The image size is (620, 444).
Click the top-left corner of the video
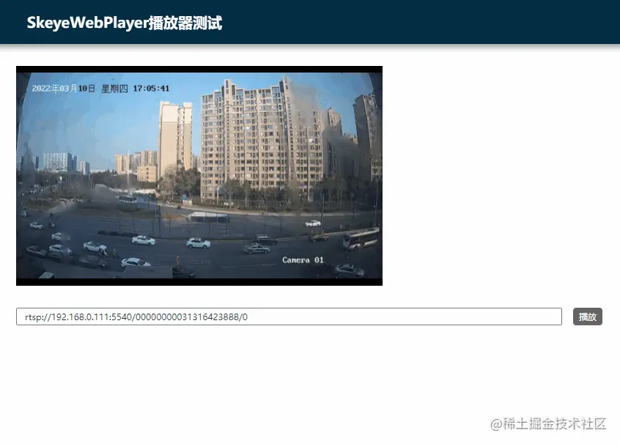tap(22, 70)
